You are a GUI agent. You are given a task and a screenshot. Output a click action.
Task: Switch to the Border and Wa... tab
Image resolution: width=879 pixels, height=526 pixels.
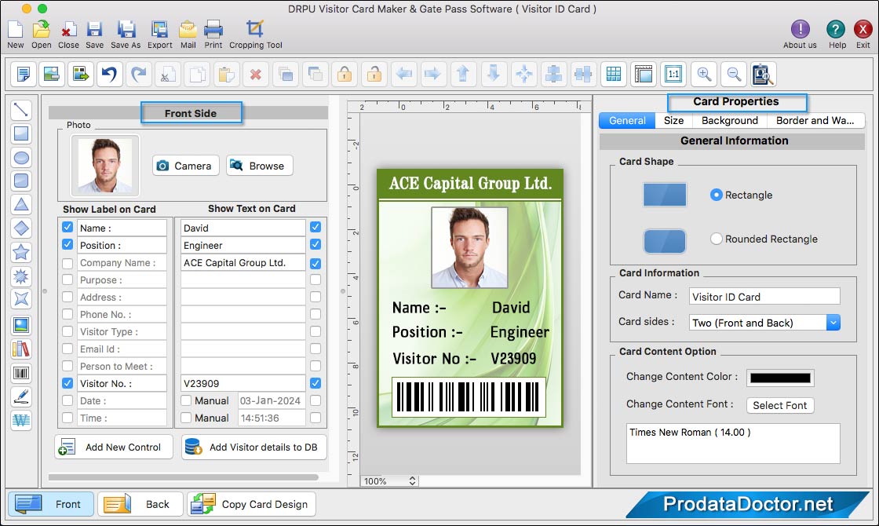coord(815,121)
